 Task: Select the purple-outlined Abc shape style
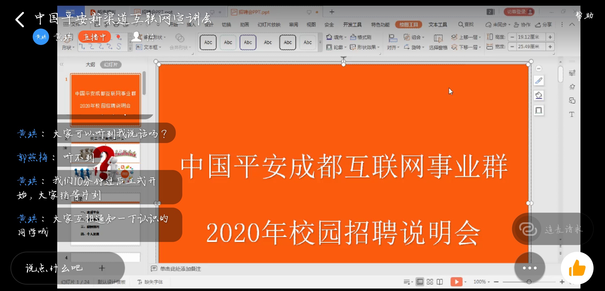tap(248, 42)
